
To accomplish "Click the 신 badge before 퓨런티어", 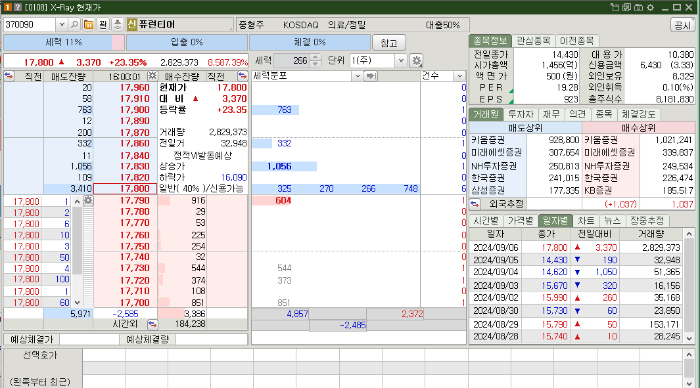I will click(x=131, y=24).
